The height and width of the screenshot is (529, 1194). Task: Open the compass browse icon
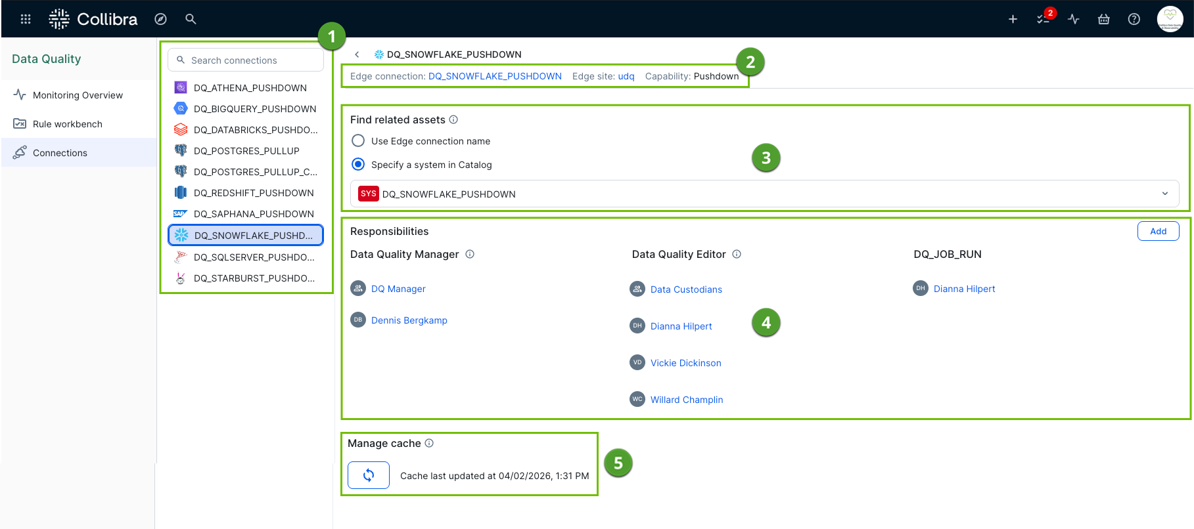click(x=160, y=19)
